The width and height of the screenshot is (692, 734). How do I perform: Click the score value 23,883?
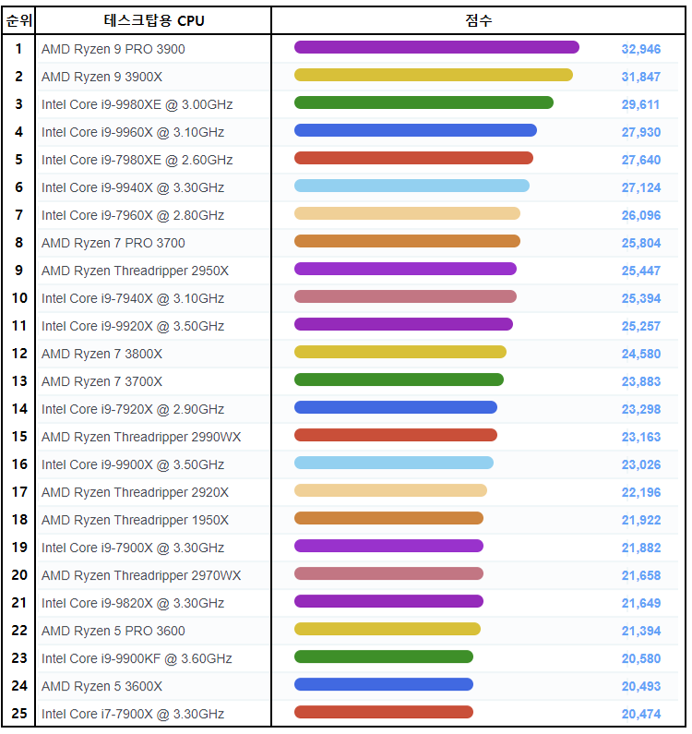click(x=641, y=381)
